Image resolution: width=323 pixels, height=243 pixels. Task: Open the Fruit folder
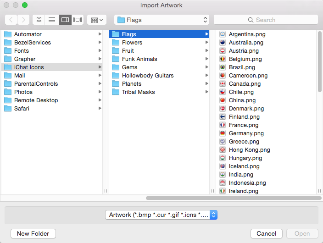point(159,50)
